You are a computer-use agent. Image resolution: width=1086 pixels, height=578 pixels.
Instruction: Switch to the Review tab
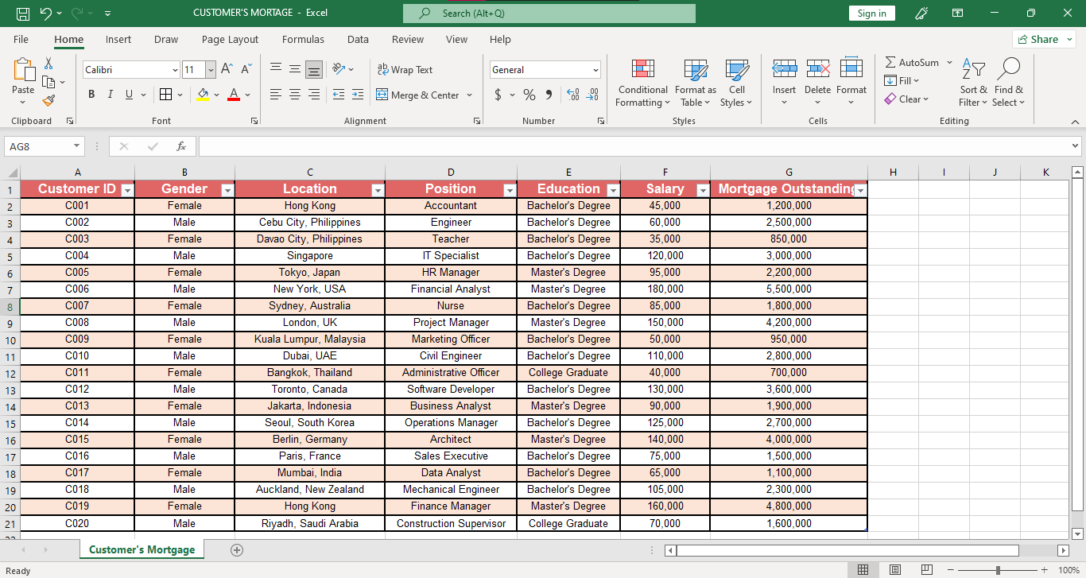408,39
